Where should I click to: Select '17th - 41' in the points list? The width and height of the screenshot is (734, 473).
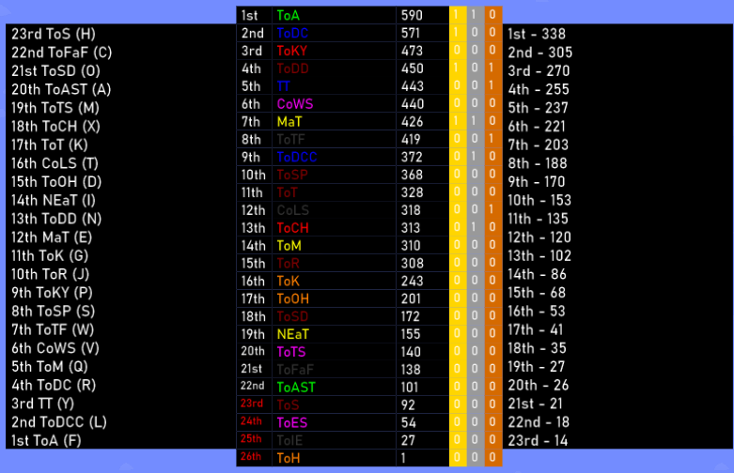coord(536,330)
